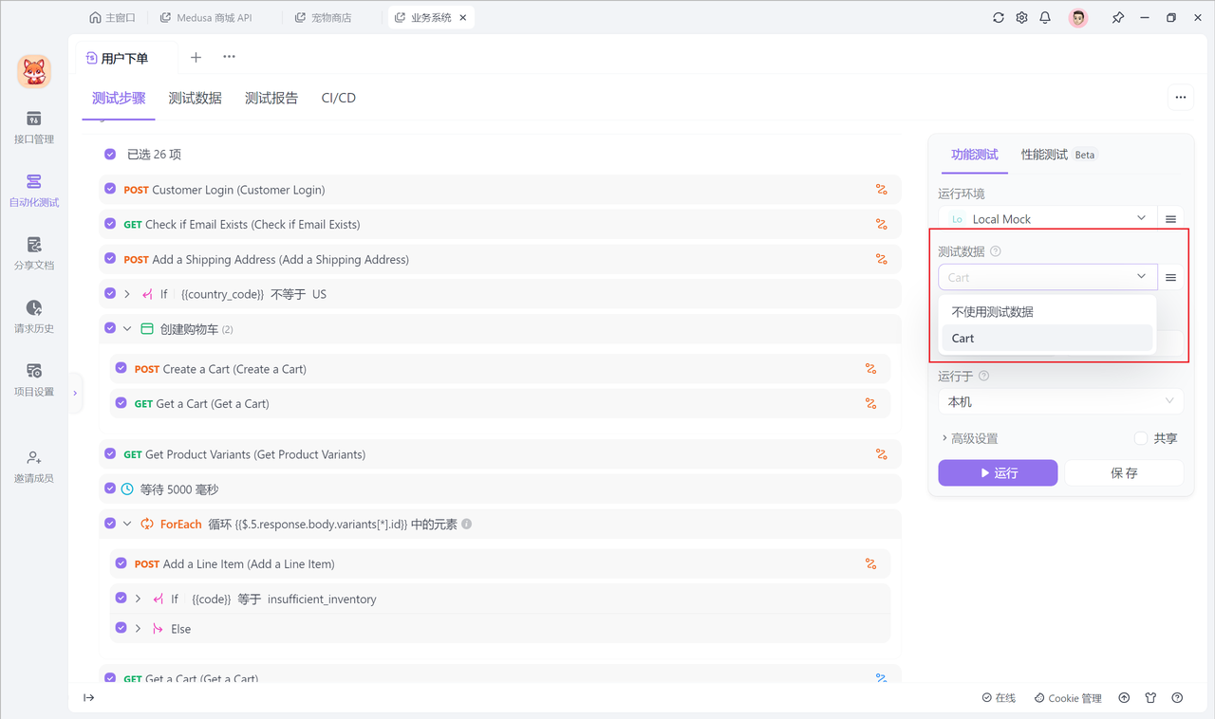
Task: Uncheck the 等待 5000 毫秒 step
Action: click(110, 489)
